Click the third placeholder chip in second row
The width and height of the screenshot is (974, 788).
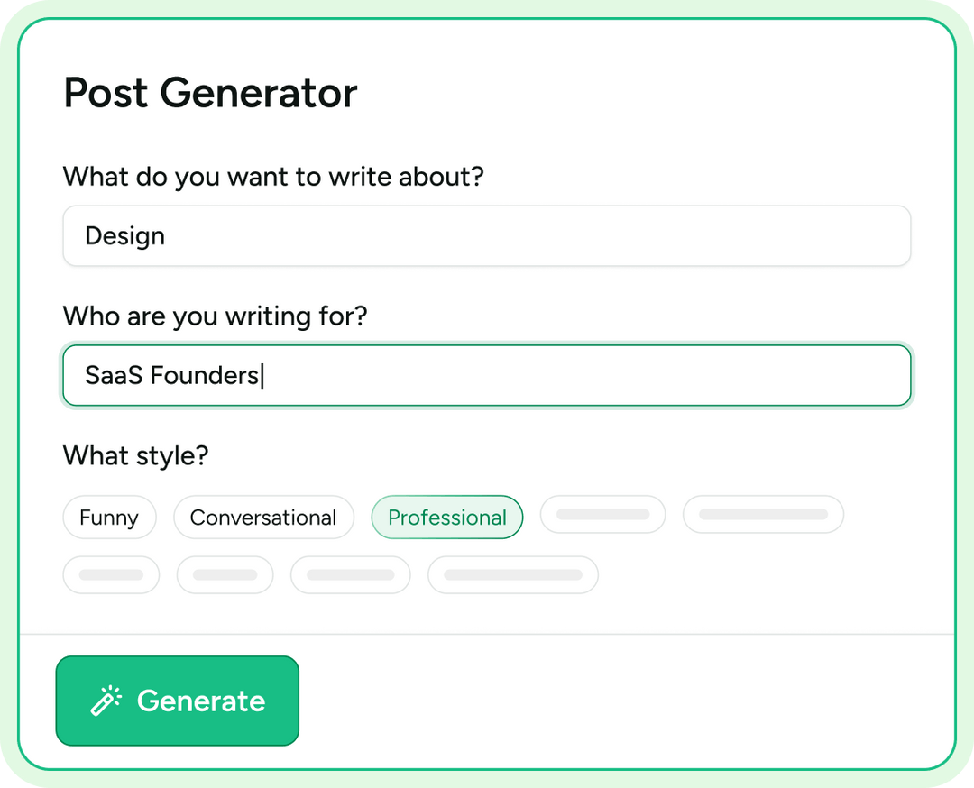click(350, 574)
